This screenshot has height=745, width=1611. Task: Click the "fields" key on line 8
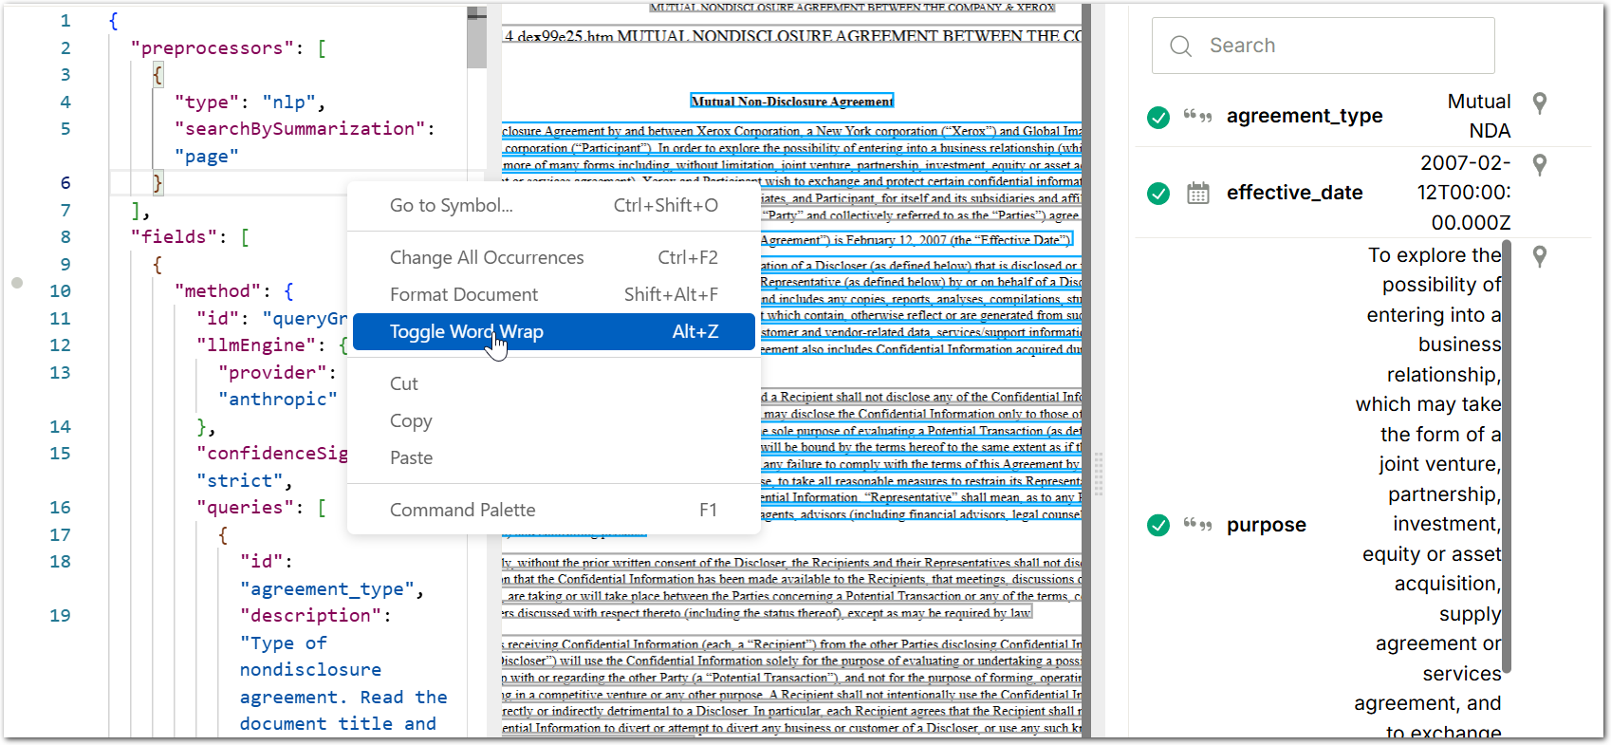(175, 236)
